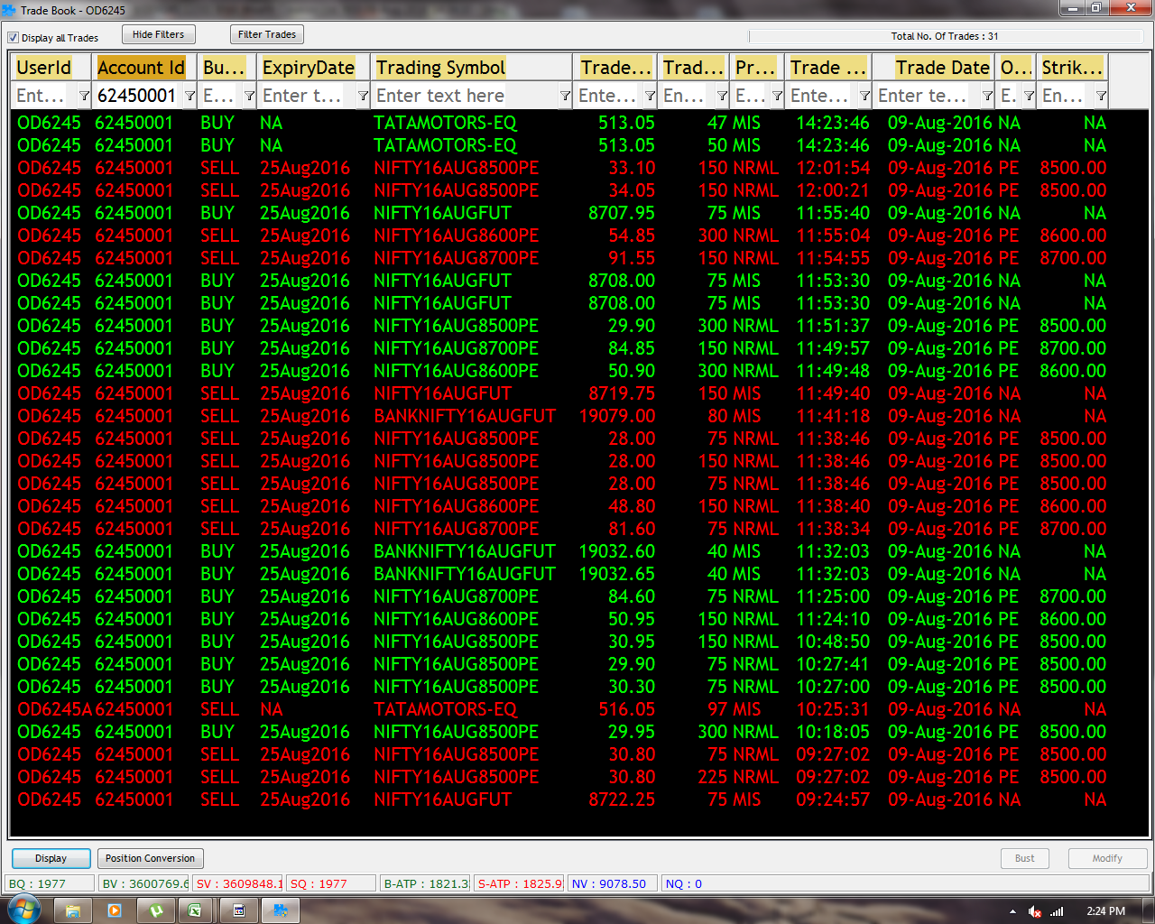Open Windows Media Player from taskbar
Screen dimensions: 1155x924
115,910
